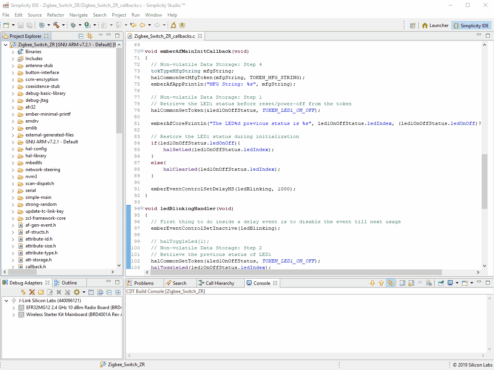Click the Back navigation arrow in toolbar

pos(142,25)
